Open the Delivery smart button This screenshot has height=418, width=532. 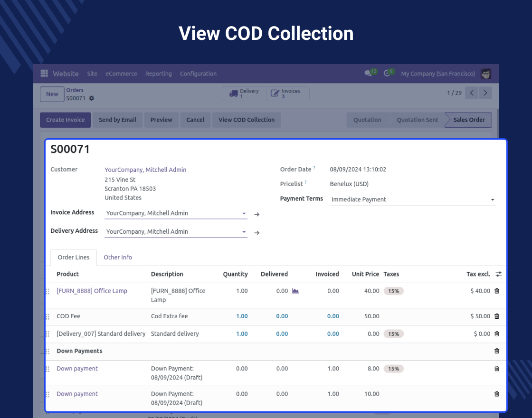point(245,93)
